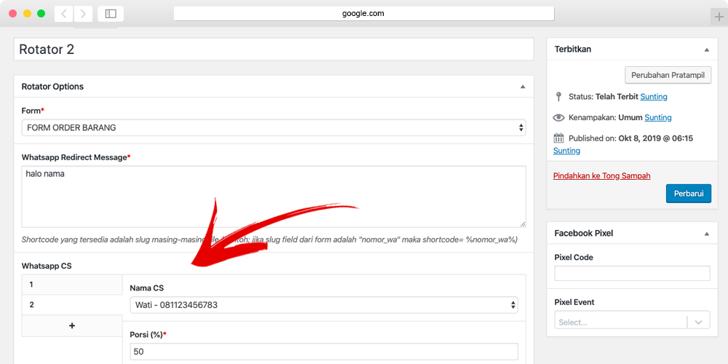Collapse the Facebook Pixel panel
The height and width of the screenshot is (364, 728).
(706, 234)
